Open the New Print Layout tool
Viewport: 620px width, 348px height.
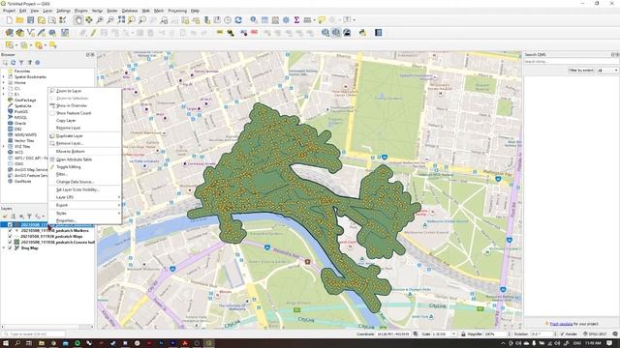41,20
